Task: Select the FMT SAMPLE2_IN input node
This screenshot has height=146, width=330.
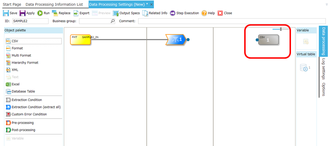Action: pos(80,39)
